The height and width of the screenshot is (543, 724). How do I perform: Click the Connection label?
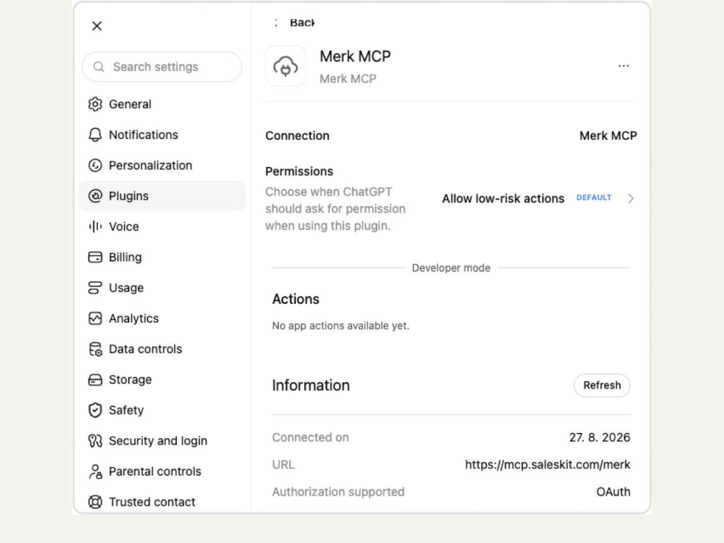(297, 136)
